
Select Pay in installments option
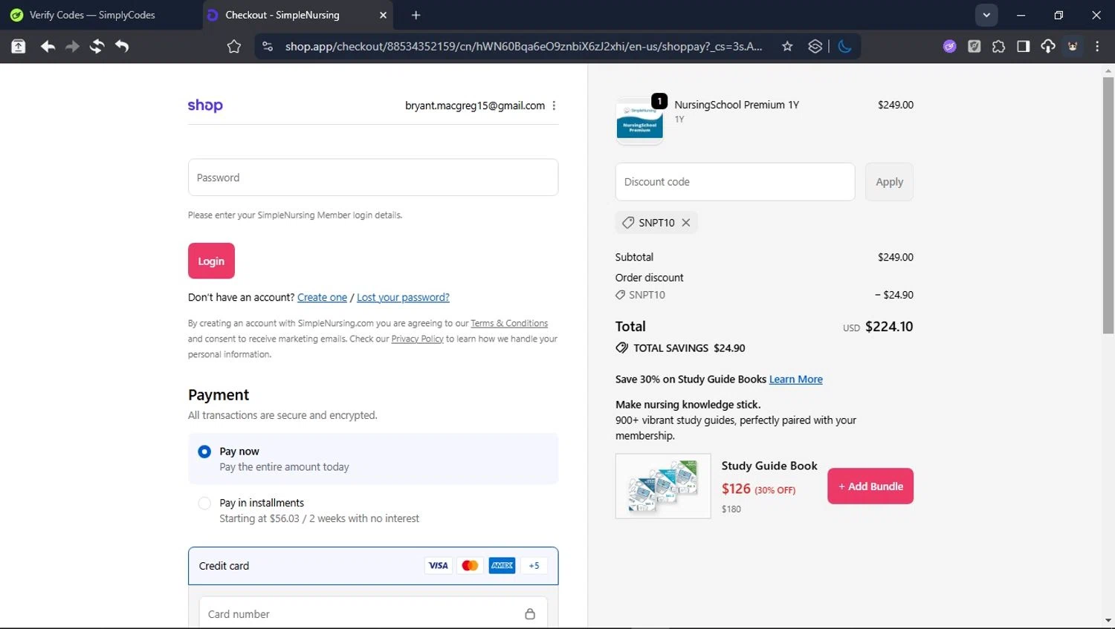pyautogui.click(x=204, y=503)
